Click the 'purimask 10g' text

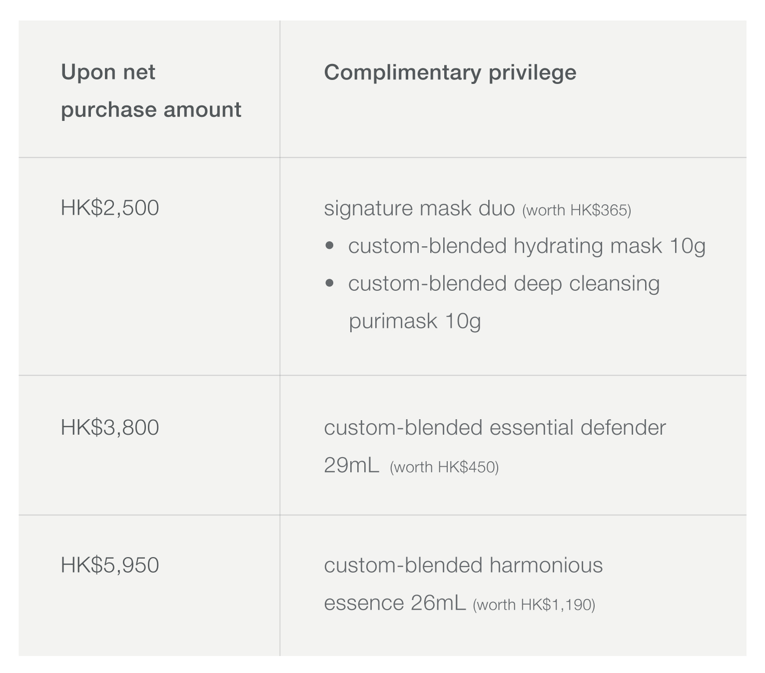click(x=415, y=321)
